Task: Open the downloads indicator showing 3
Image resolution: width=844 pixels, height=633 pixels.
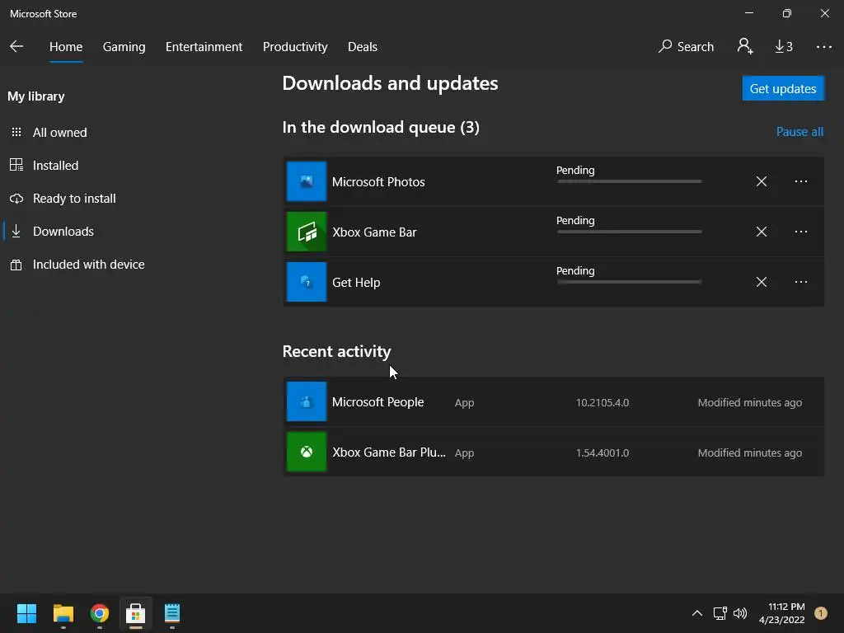Action: click(x=784, y=47)
